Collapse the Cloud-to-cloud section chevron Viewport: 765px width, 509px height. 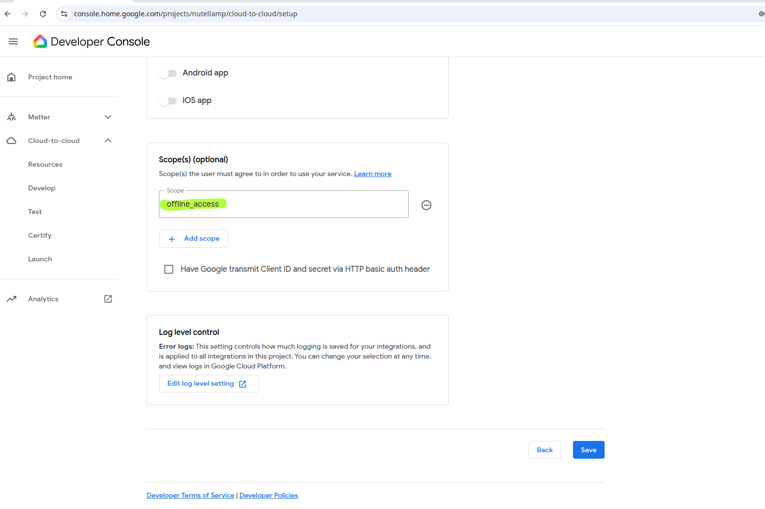108,141
